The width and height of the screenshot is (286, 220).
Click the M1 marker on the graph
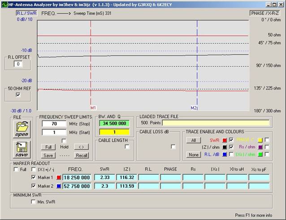[93, 108]
